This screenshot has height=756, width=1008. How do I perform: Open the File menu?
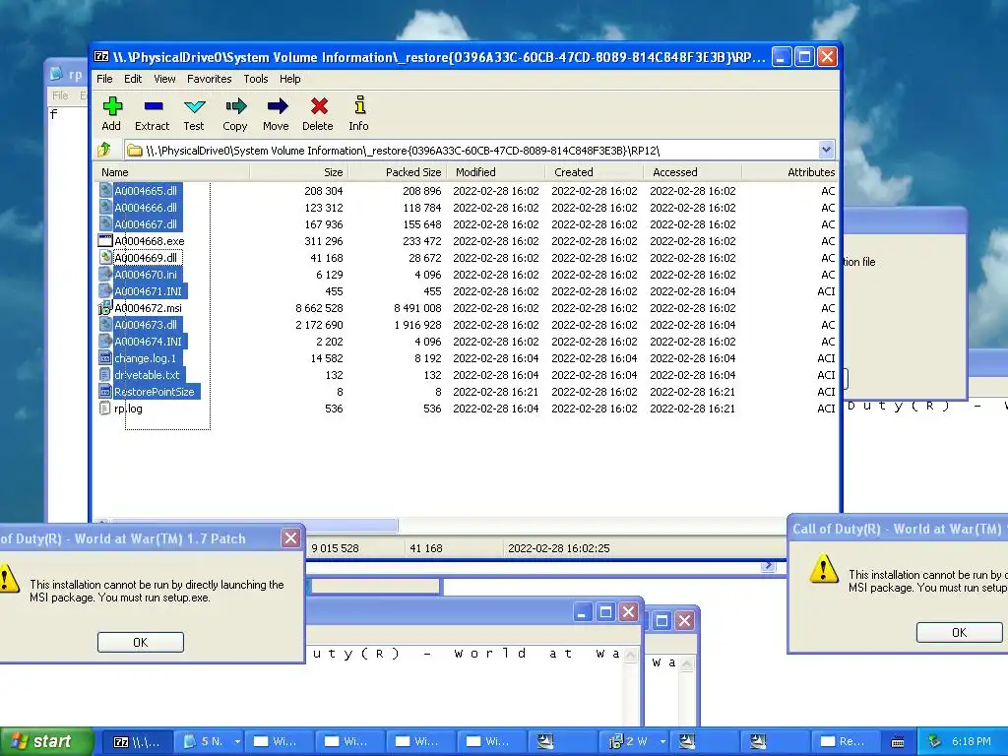coord(104,79)
